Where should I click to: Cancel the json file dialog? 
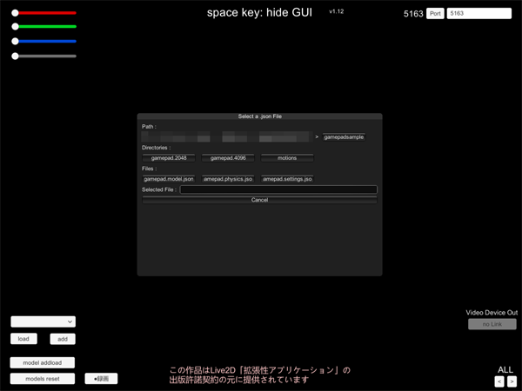pos(259,200)
